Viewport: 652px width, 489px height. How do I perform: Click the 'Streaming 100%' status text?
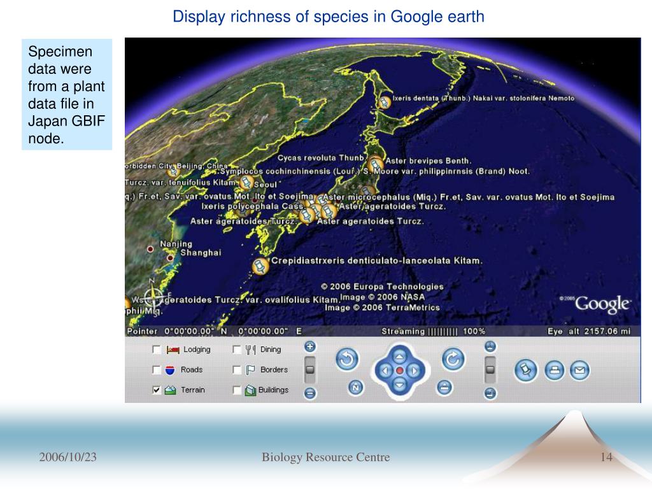tap(433, 331)
